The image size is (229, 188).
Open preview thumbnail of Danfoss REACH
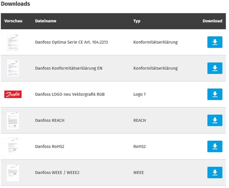pyautogui.click(x=13, y=120)
